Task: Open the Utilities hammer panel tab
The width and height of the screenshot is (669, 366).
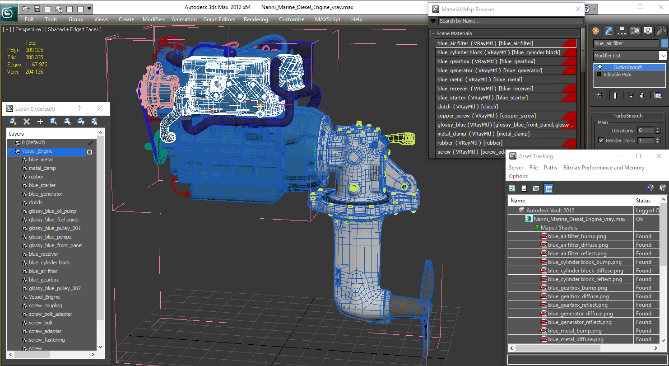Action: (661, 31)
